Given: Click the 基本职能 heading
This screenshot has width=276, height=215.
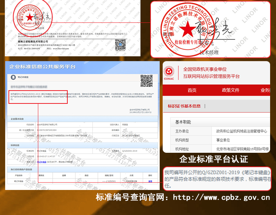Looking at the screenshot, I should (183, 122).
